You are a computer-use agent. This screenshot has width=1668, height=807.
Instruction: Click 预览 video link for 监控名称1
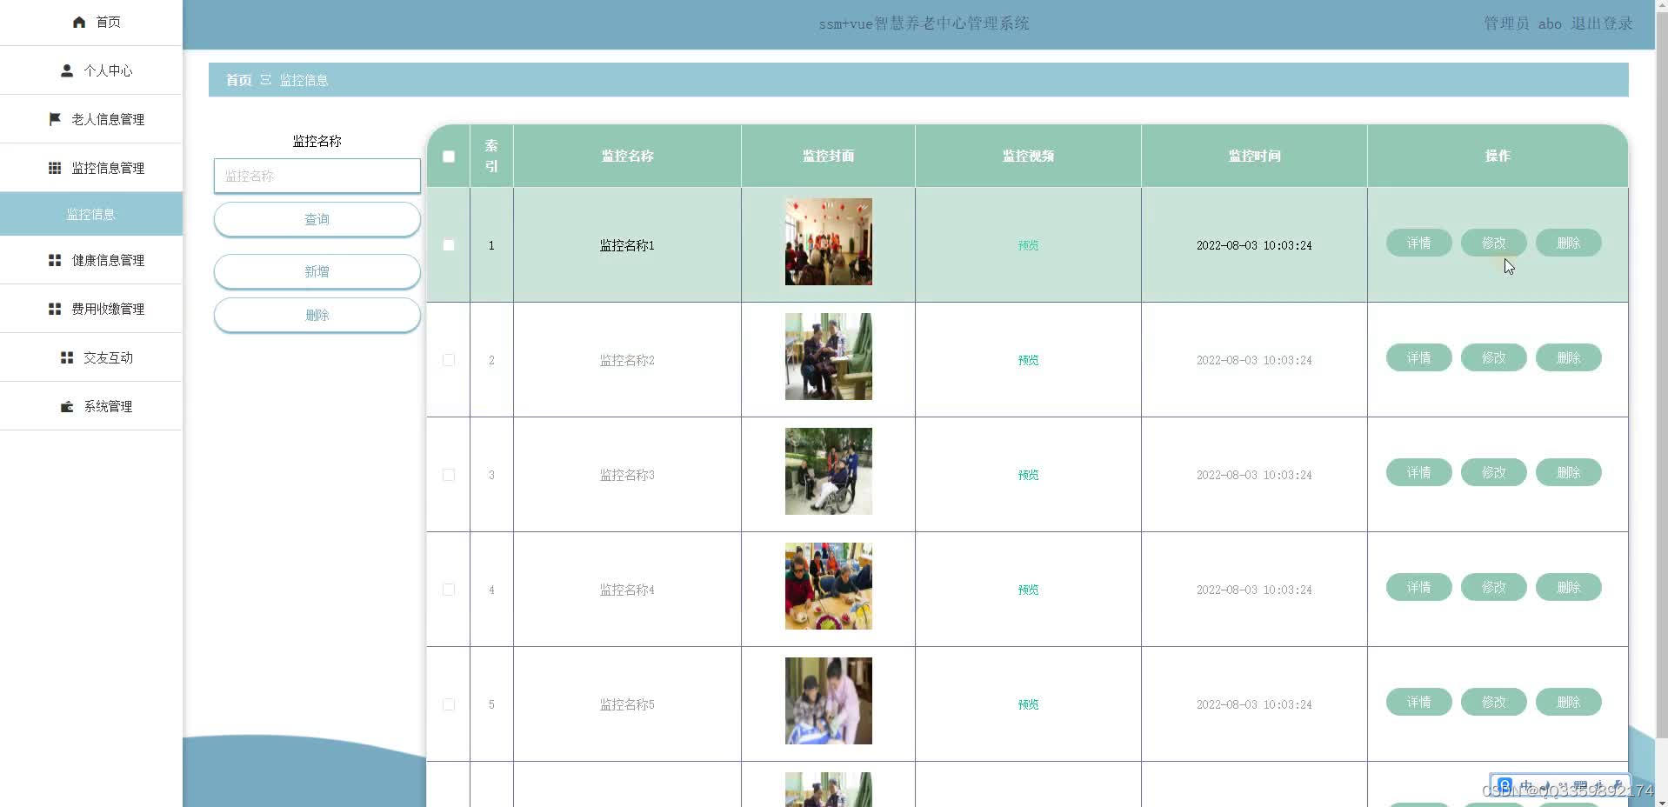1028,245
